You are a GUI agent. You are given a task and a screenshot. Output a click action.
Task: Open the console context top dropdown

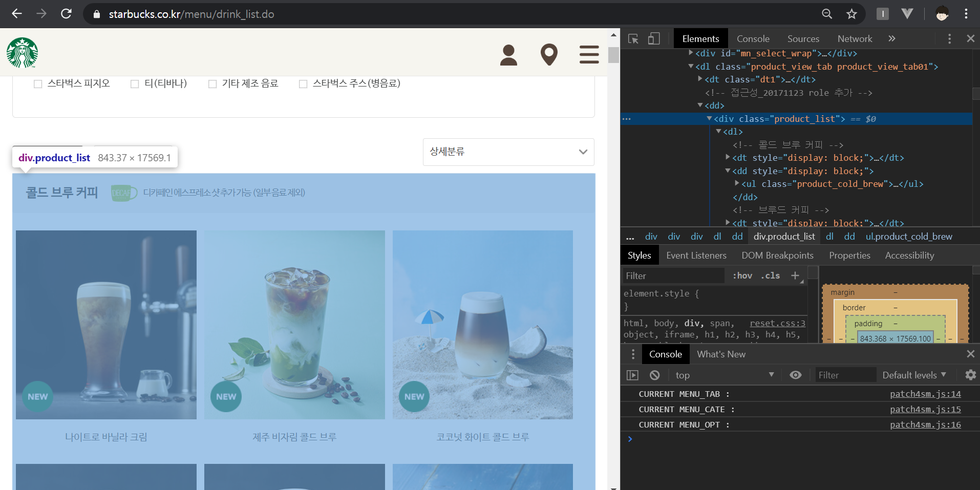725,375
